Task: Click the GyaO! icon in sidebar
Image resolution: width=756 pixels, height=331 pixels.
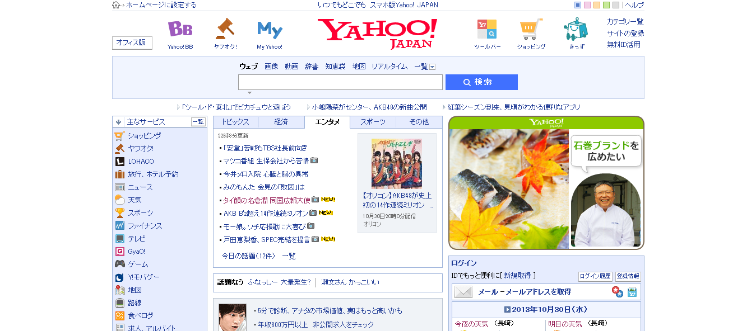Action: [x=119, y=252]
